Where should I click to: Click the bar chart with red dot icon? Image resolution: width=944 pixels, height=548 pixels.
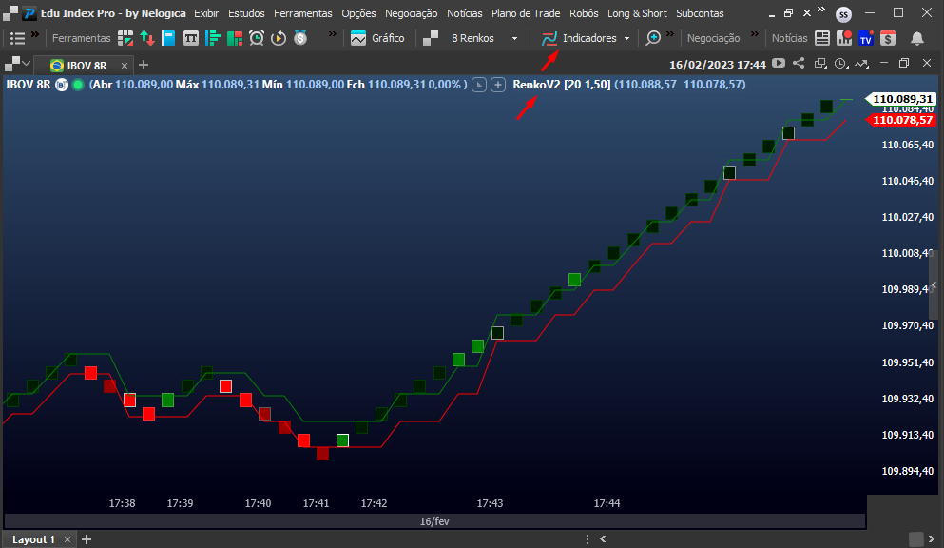click(844, 38)
